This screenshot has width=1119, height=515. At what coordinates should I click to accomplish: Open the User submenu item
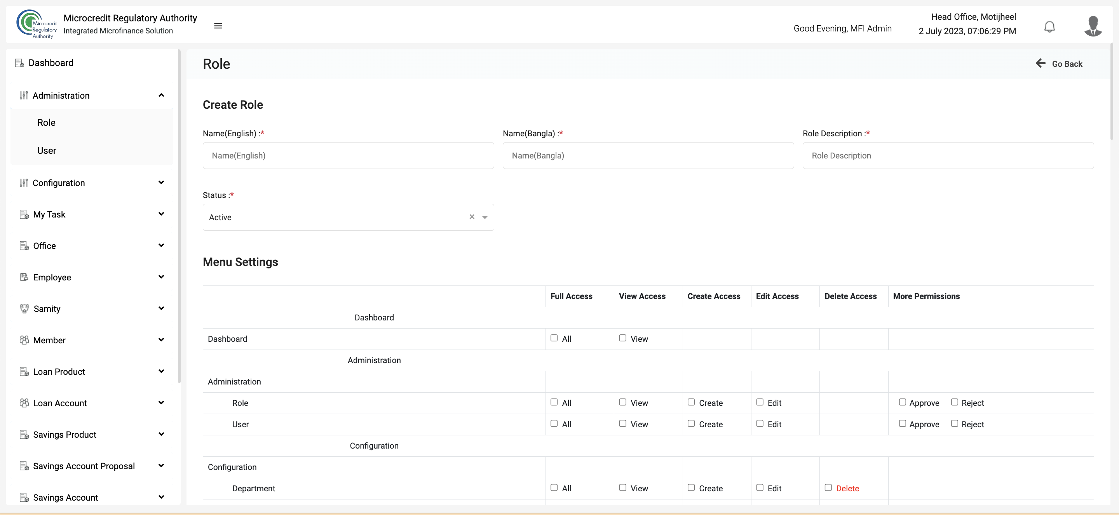point(92,151)
